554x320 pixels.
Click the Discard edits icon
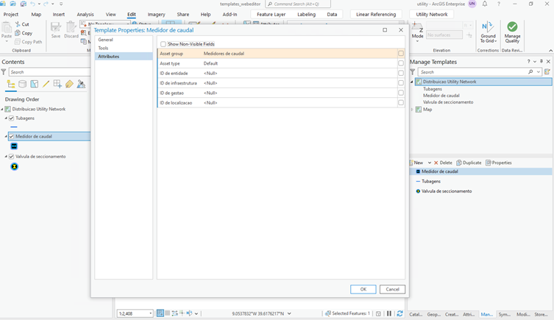coord(71,27)
